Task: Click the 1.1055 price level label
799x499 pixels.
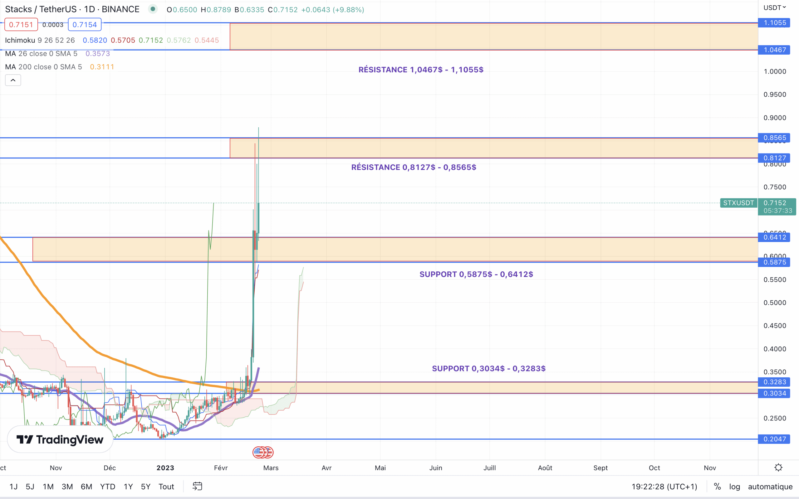Action: pos(774,23)
